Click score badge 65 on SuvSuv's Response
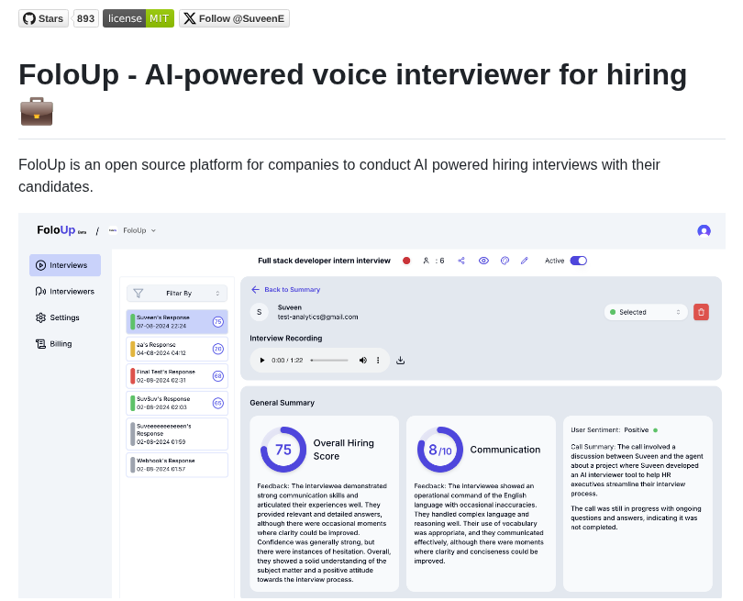The image size is (743, 601). (217, 403)
